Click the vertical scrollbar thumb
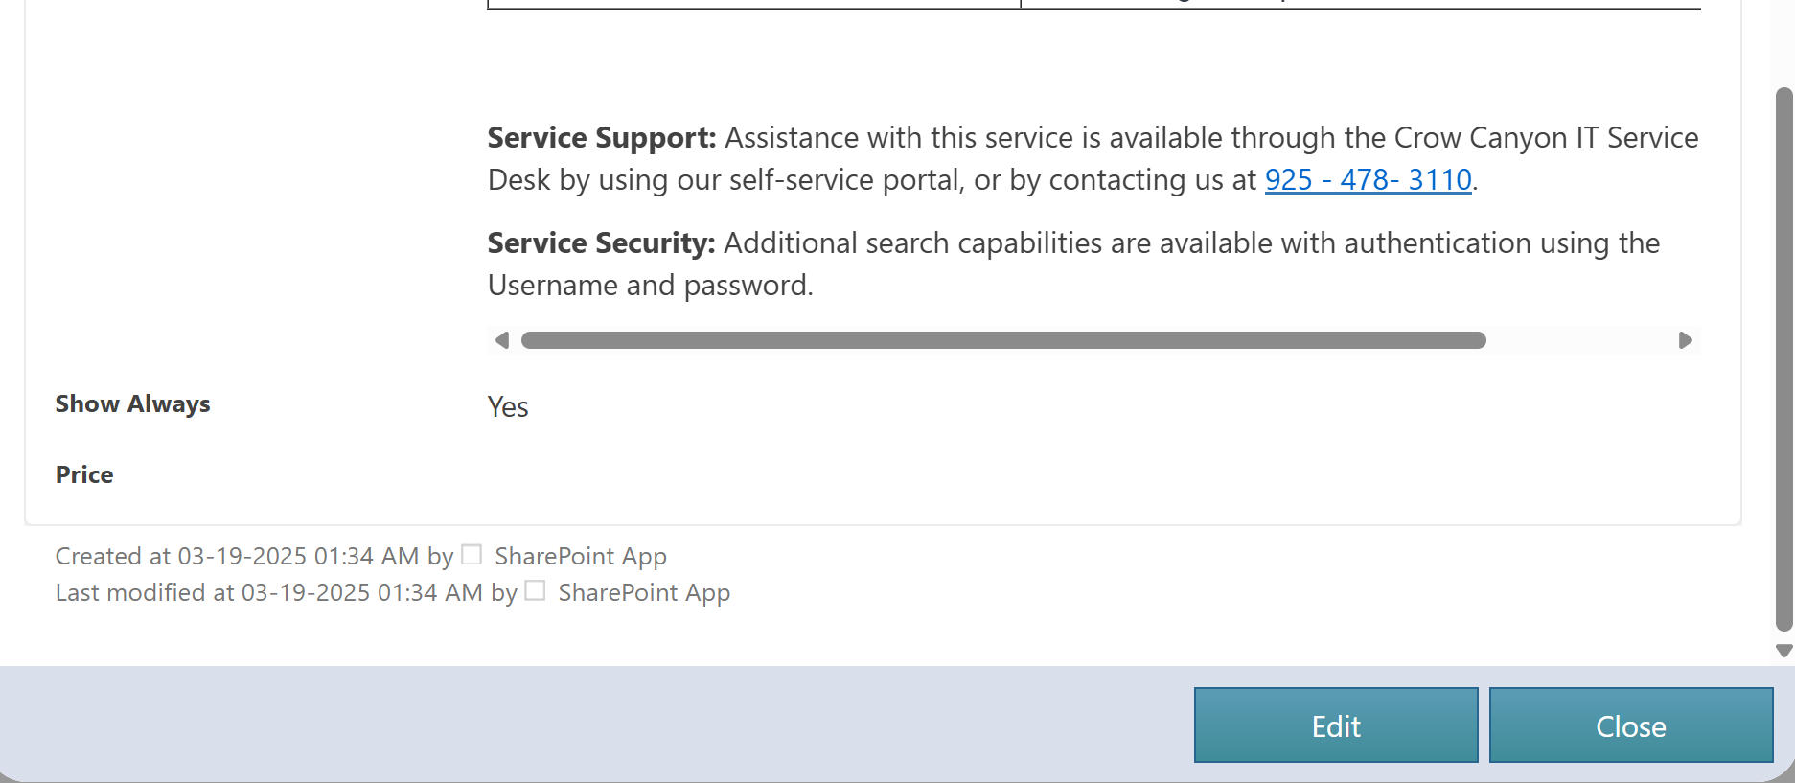 [1783, 359]
